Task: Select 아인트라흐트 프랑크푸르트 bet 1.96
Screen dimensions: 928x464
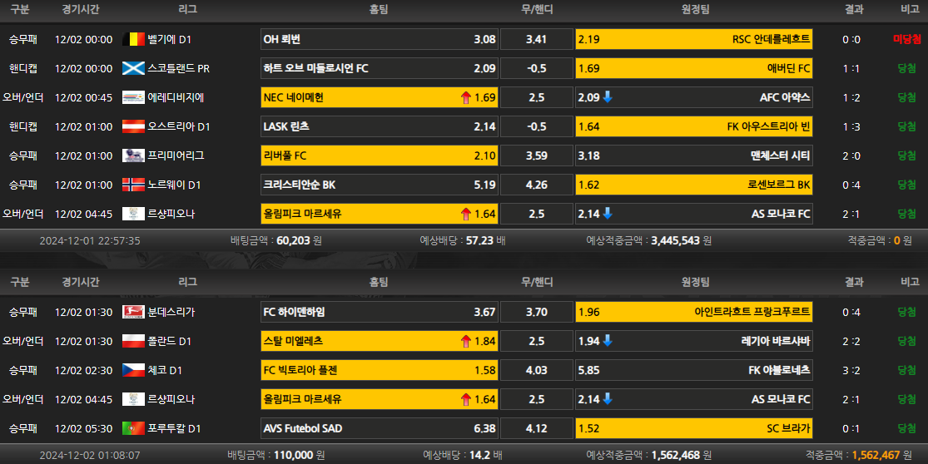Action: pos(693,312)
